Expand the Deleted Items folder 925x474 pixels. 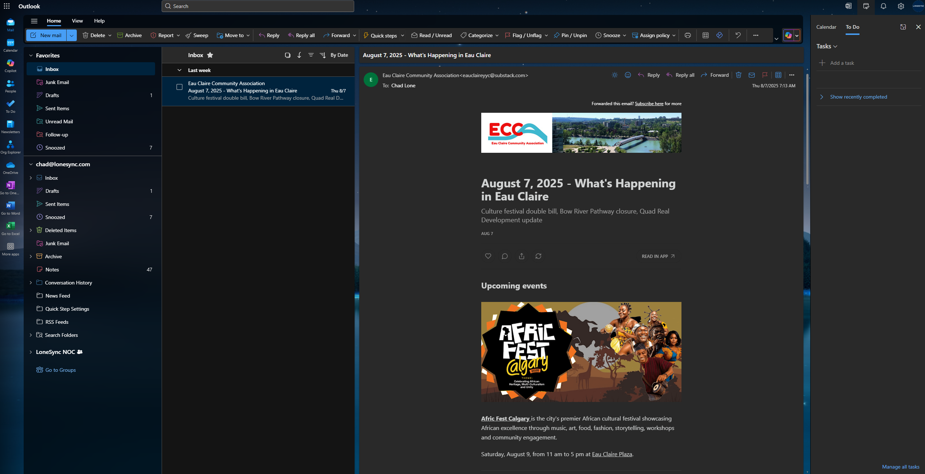(31, 230)
